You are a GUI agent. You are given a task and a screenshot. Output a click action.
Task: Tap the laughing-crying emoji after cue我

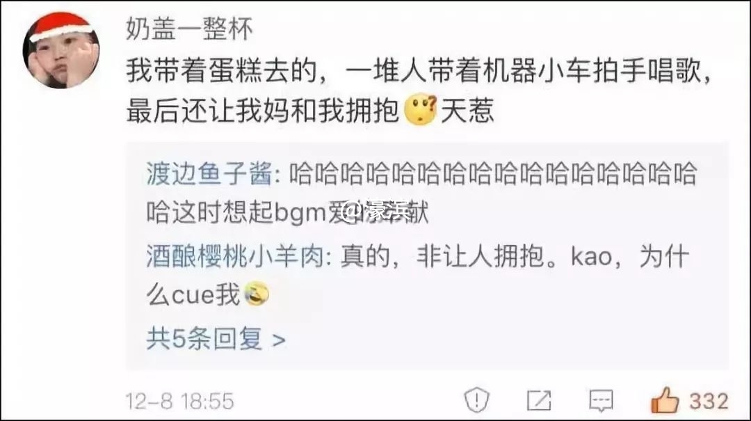click(257, 294)
